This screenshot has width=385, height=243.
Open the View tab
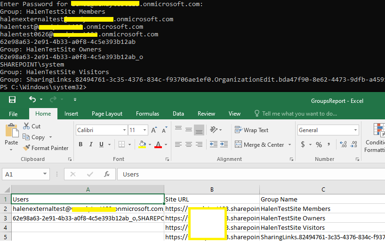(x=234, y=114)
